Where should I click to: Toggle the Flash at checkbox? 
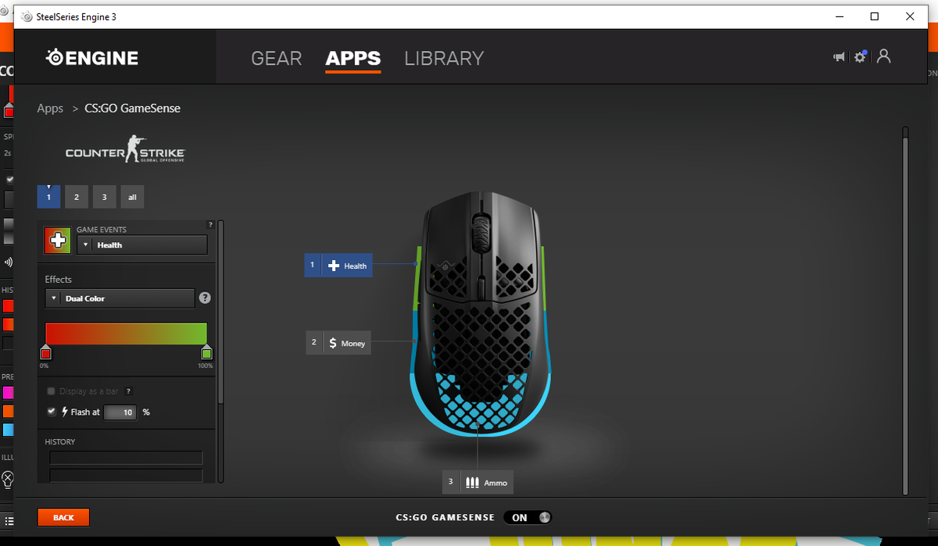coord(52,412)
